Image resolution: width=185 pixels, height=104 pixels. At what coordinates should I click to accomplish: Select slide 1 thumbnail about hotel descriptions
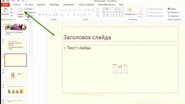(x=16, y=30)
